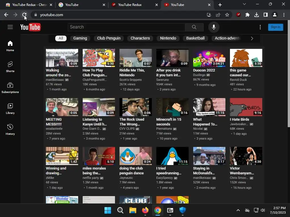
Task: Show hidden system tray icons
Action: (x=238, y=210)
